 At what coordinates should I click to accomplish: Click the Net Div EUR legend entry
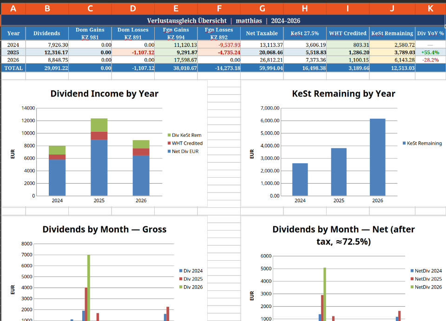(183, 151)
